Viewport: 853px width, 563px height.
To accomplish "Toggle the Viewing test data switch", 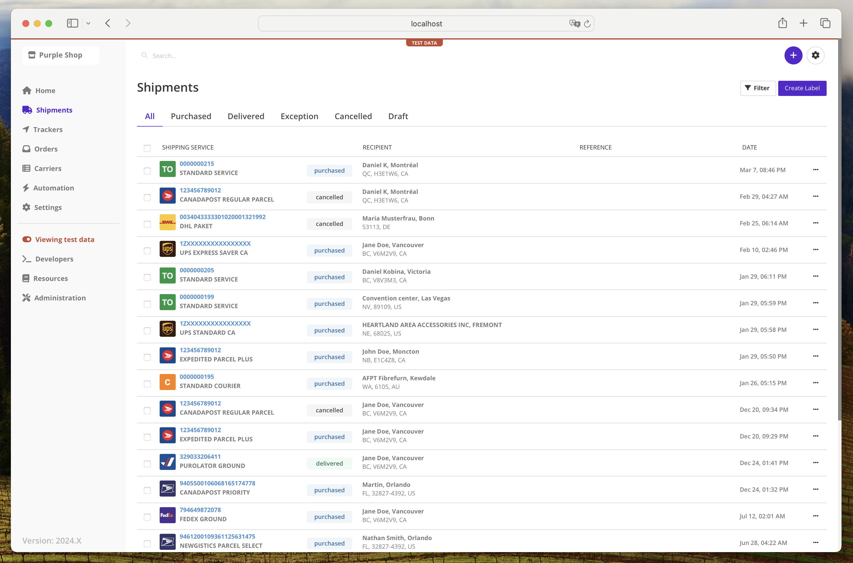I will coord(27,239).
